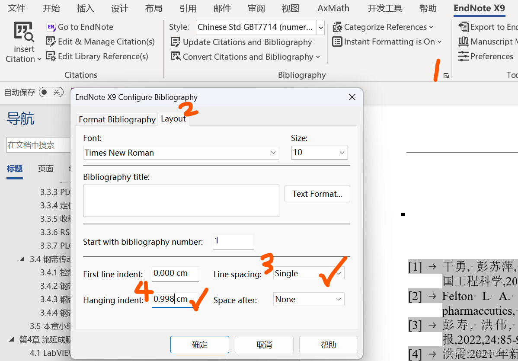This screenshot has width=518, height=361.
Task: Switch to Format Bibliography tab
Action: (x=117, y=119)
